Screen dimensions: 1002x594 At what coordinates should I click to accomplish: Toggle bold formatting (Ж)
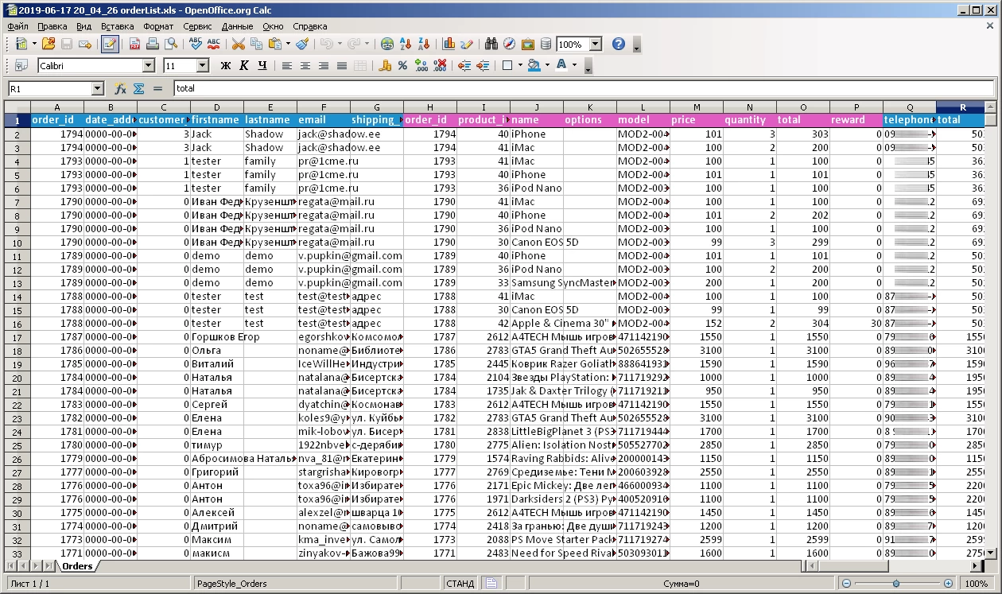pos(226,65)
